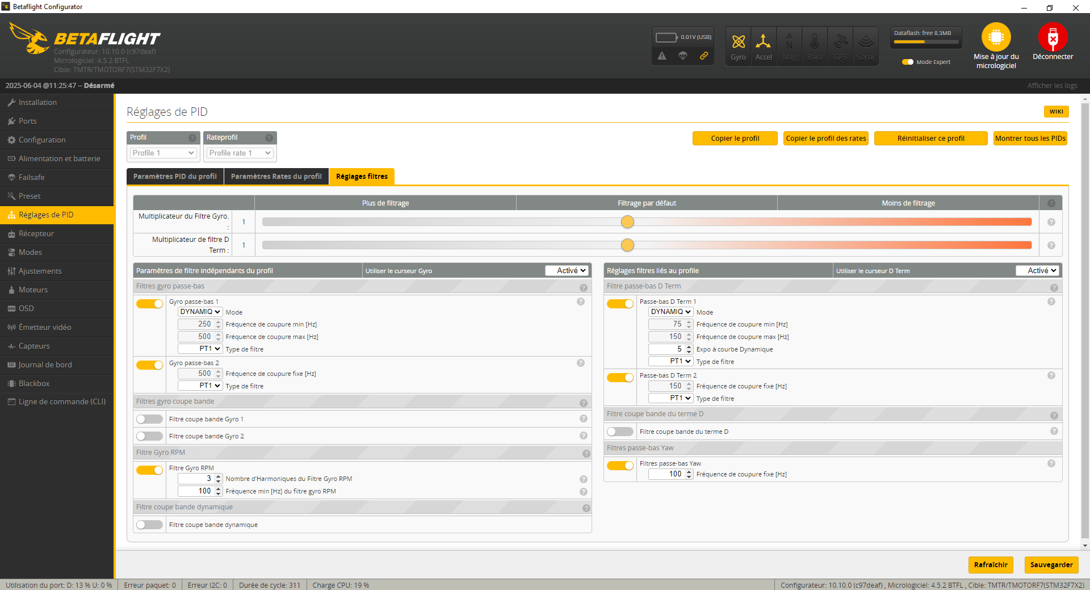Image resolution: width=1090 pixels, height=590 pixels.
Task: Click the Sauvegarder button
Action: click(1051, 564)
